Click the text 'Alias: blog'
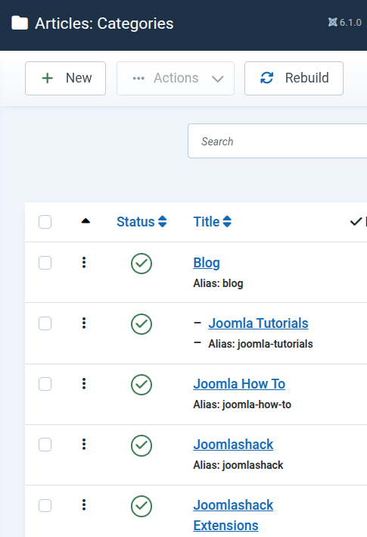The width and height of the screenshot is (367, 537). (218, 283)
